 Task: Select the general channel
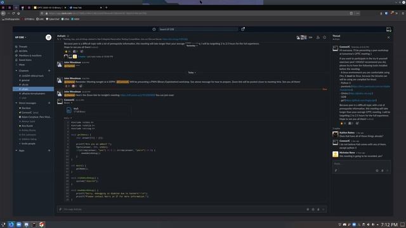[x=25, y=80]
